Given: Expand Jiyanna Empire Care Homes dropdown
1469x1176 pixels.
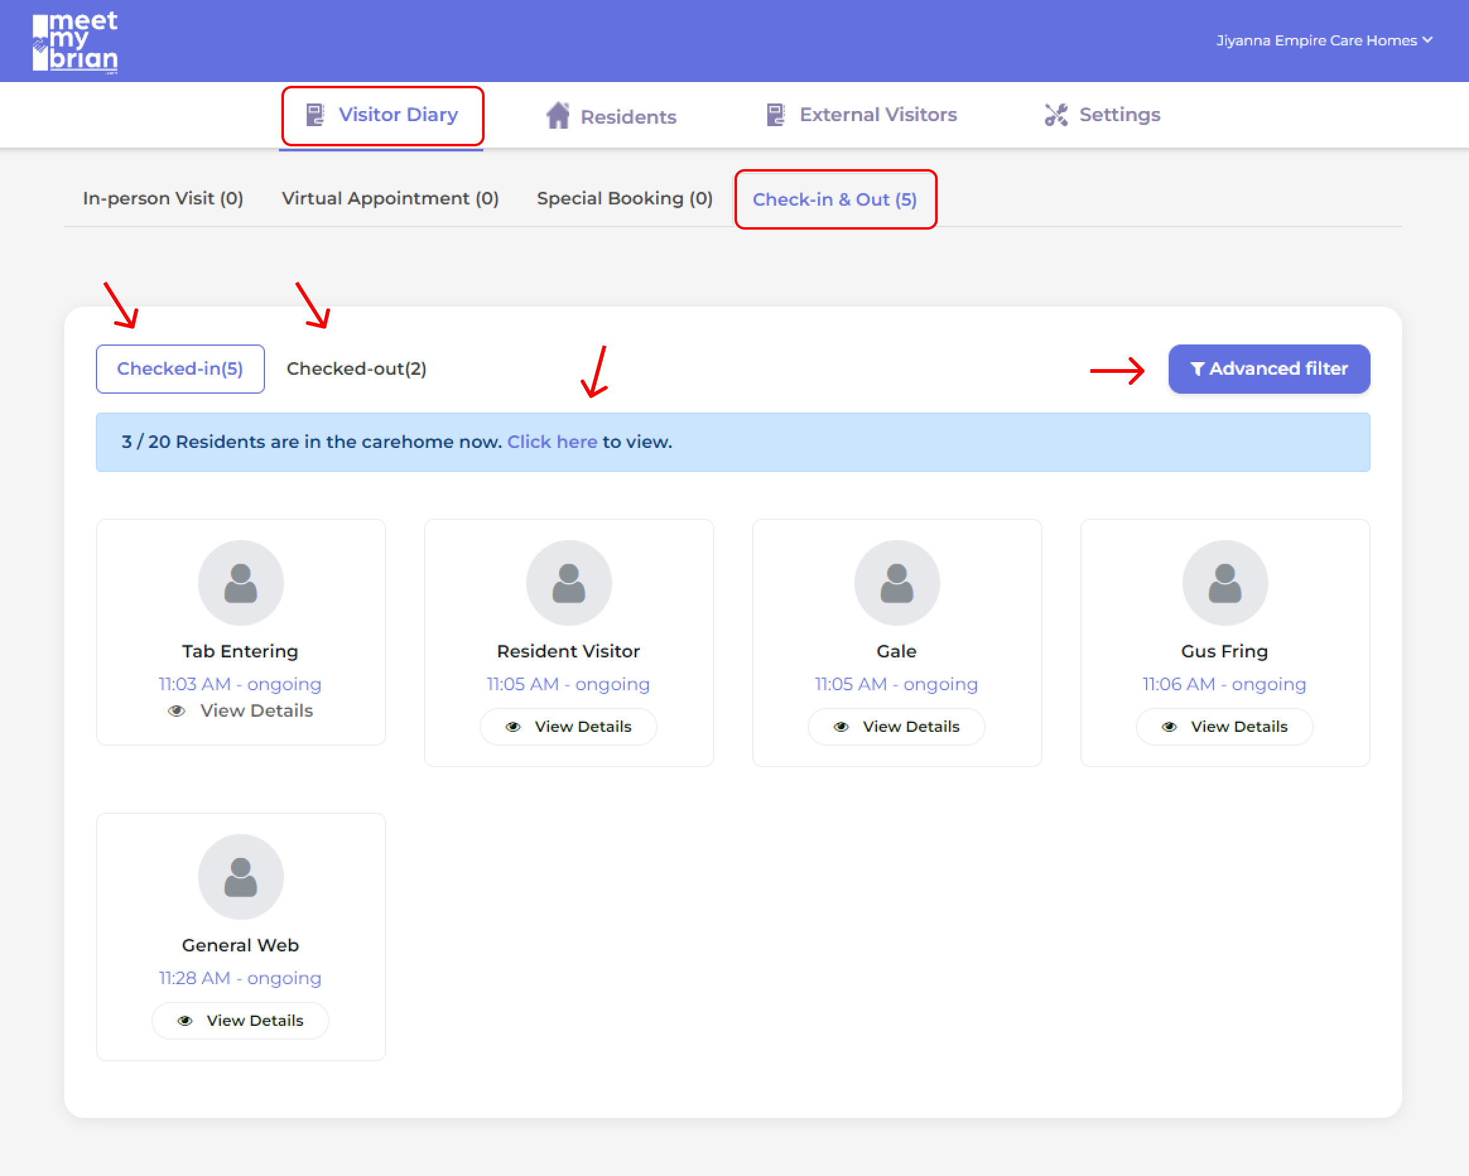Looking at the screenshot, I should tap(1324, 41).
